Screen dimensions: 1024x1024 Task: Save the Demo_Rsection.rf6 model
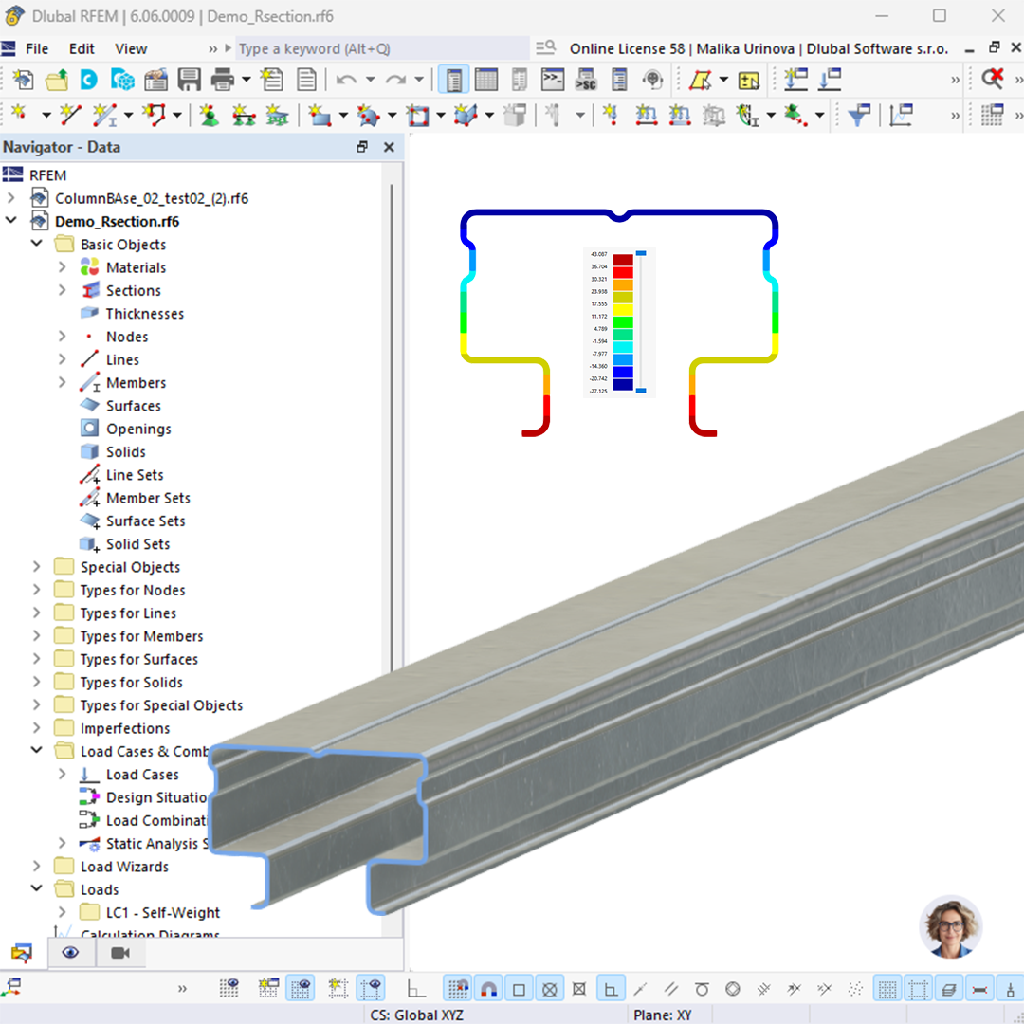pos(190,80)
